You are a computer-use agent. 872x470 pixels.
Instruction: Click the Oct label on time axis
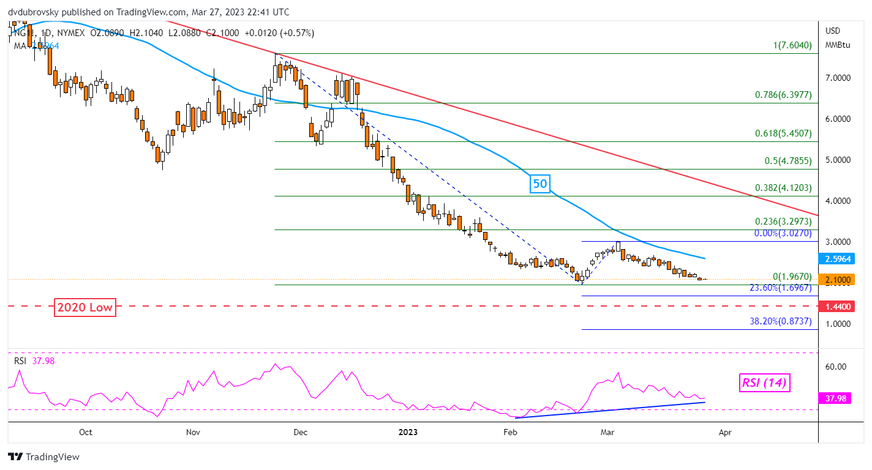(x=86, y=432)
